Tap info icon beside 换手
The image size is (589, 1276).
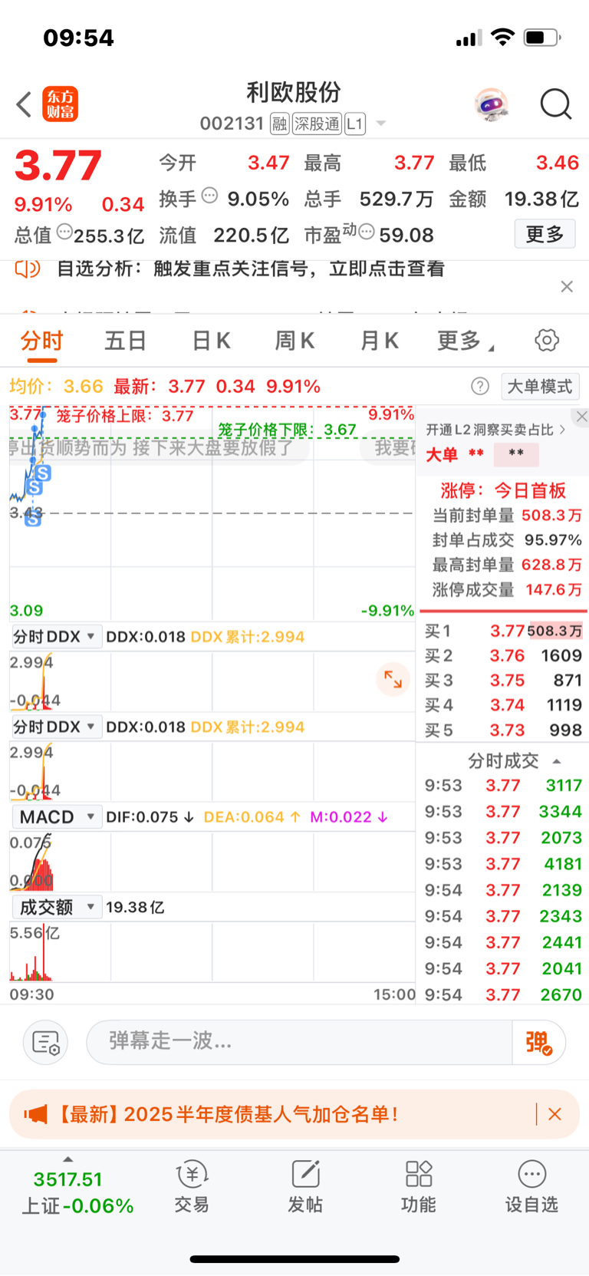point(209,195)
